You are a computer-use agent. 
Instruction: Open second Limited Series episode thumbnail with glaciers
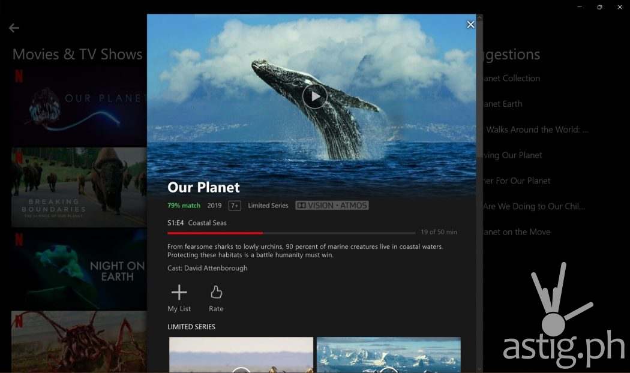coord(389,355)
